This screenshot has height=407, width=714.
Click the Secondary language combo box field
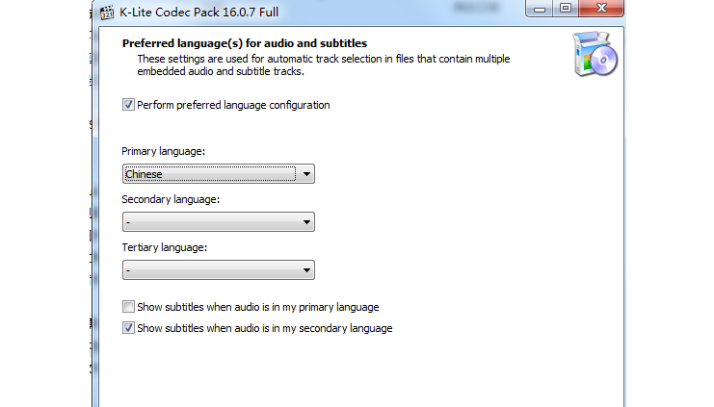(219, 222)
